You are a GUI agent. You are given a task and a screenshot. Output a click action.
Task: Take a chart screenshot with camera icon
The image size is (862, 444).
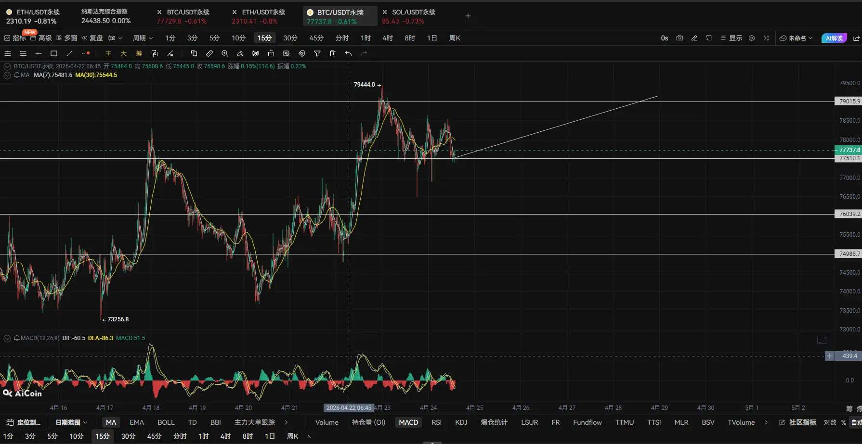pyautogui.click(x=679, y=38)
